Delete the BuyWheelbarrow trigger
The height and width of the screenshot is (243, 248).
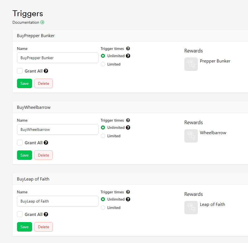44,155
